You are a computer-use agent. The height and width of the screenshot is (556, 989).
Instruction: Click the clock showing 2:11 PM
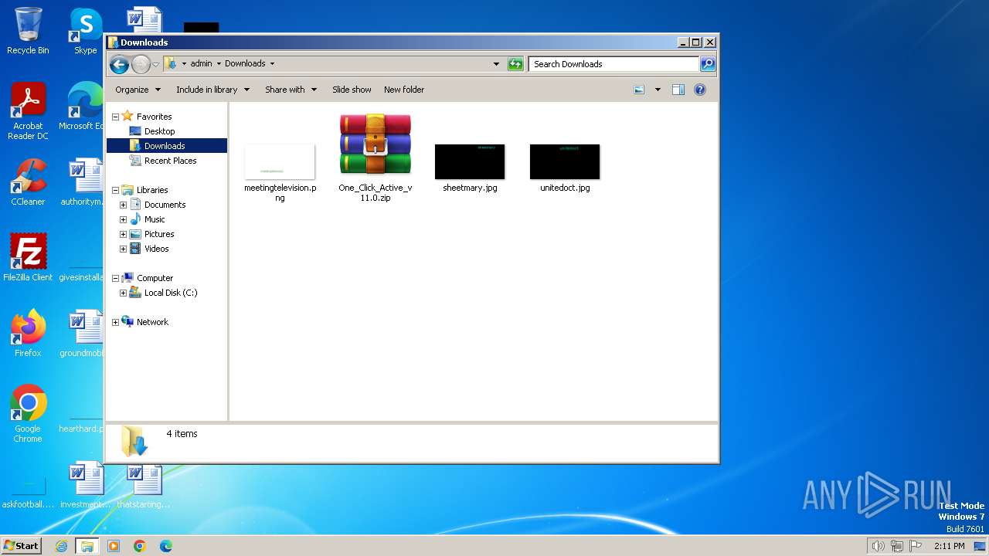pos(949,546)
